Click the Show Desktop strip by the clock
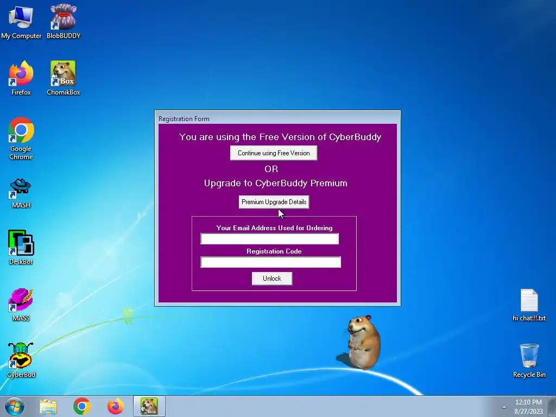 553,406
